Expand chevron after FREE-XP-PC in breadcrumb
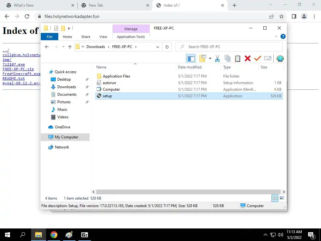 click(x=136, y=47)
